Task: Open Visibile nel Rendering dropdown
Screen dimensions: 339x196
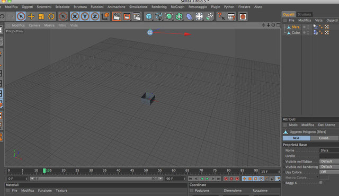Action: click(x=329, y=167)
